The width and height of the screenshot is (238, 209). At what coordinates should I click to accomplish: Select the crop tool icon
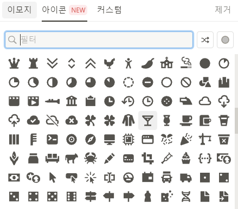pyautogui.click(x=148, y=159)
